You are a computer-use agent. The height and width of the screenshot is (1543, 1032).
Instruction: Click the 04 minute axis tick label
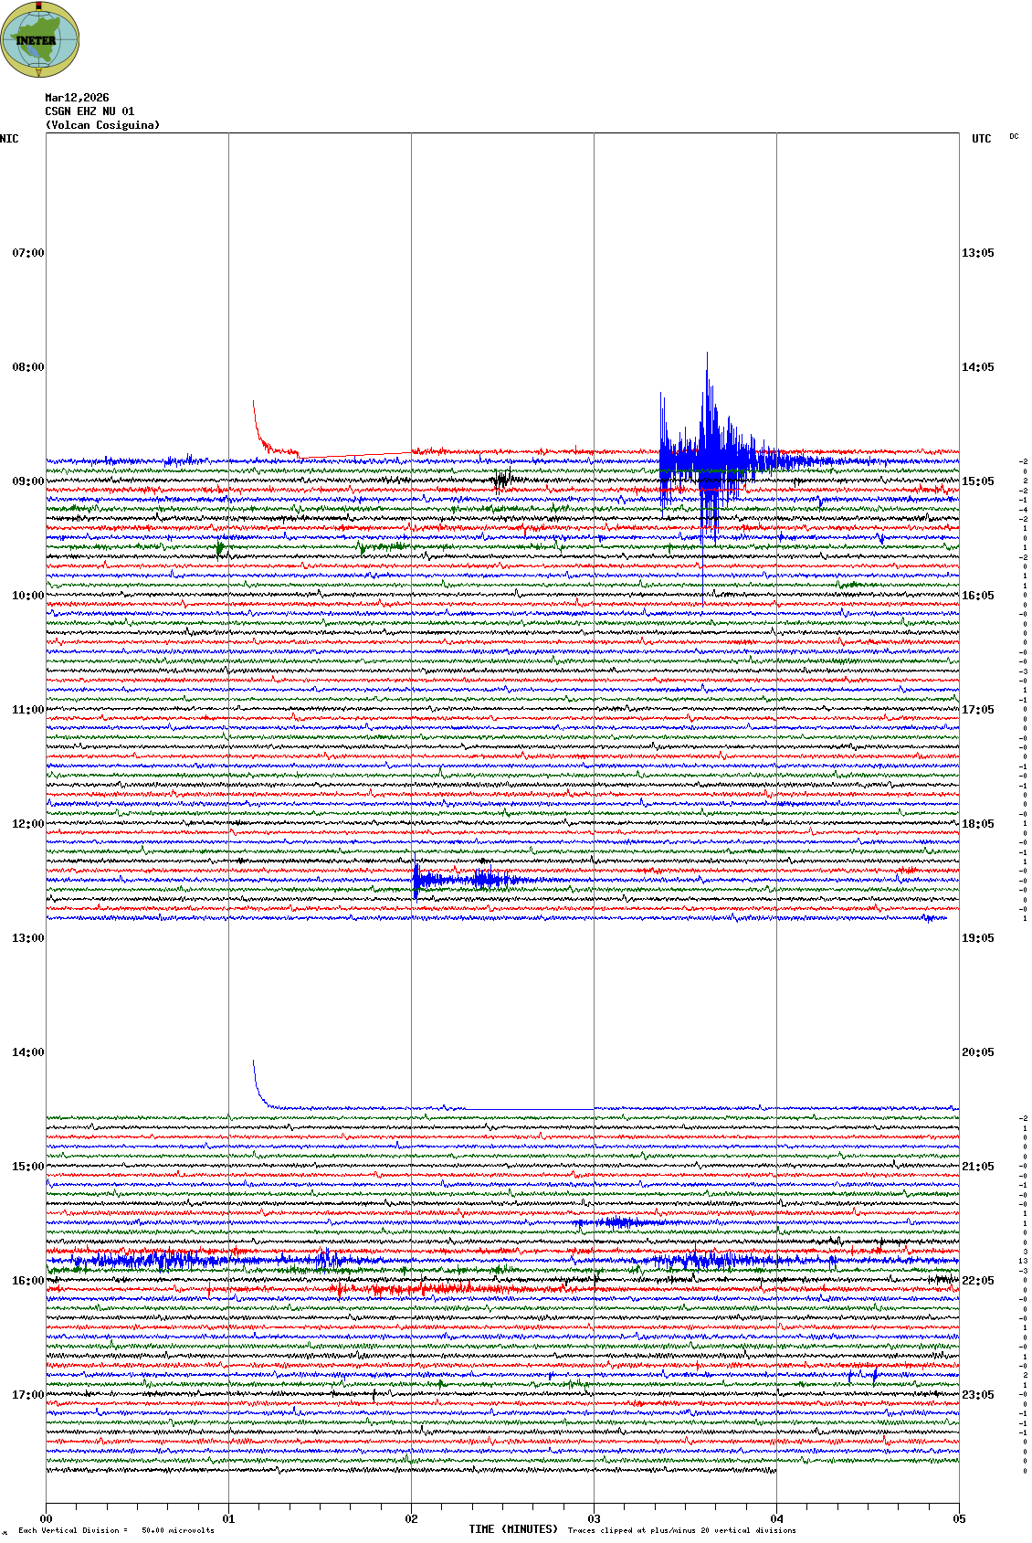pyautogui.click(x=776, y=1519)
